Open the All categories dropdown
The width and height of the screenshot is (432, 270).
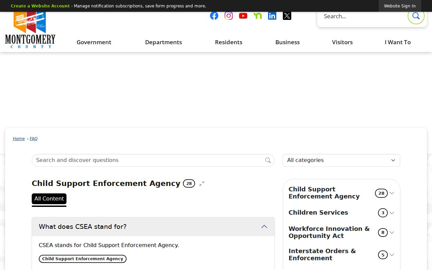click(x=341, y=160)
